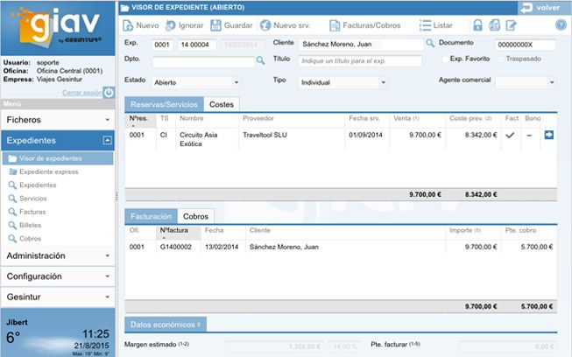This screenshot has width=572, height=357.
Task: Sort by Nºfactura column header
Action: [x=178, y=233]
